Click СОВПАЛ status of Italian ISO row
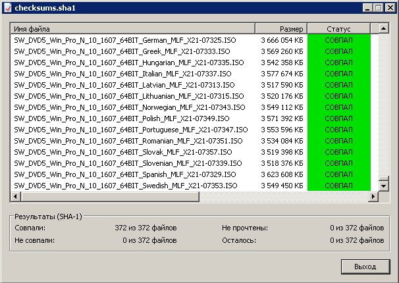Image resolution: width=399 pixels, height=283 pixels. pos(338,74)
